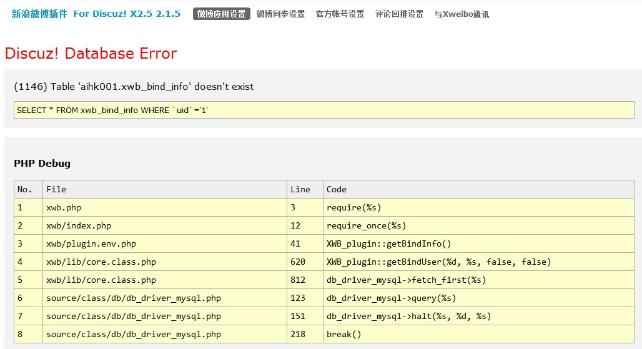Click line number 123 cell

click(305, 298)
